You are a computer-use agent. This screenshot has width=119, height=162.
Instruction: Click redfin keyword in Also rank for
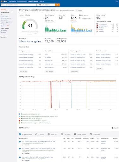click(x=46, y=54)
